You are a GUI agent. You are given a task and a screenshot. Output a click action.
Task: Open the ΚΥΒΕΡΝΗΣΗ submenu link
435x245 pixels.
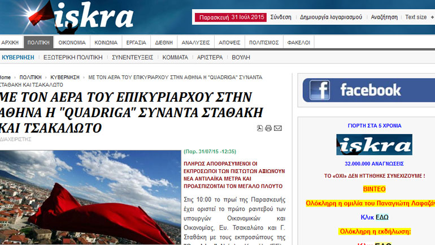pos(18,58)
